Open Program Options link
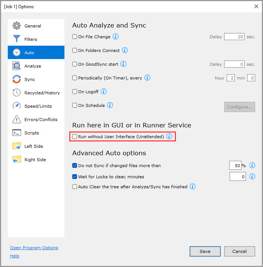Screen dimensions: 263x267 click(x=34, y=248)
